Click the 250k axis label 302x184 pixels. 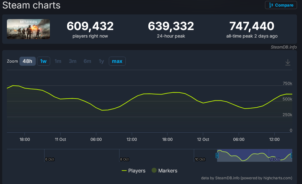pos(287,115)
